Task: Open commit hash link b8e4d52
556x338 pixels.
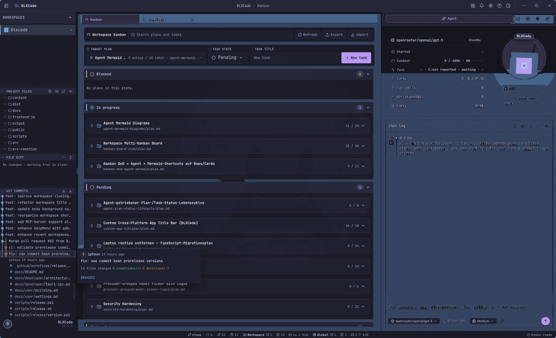Action: click(x=88, y=278)
